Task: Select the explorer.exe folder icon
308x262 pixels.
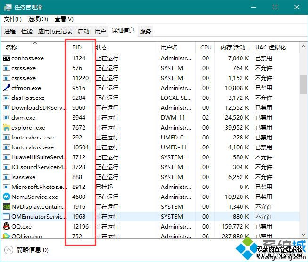Action: [7, 128]
